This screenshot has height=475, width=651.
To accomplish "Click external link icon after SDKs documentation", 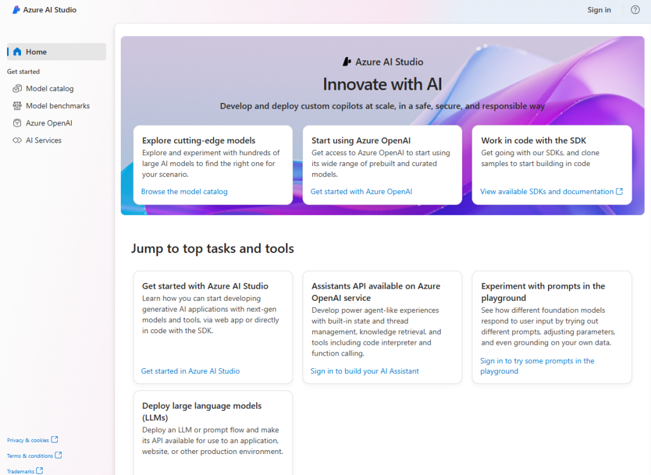I will pos(619,191).
